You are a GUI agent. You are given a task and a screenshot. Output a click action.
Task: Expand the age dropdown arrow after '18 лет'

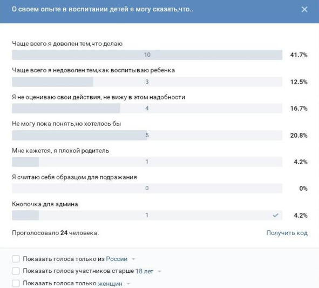(x=159, y=271)
